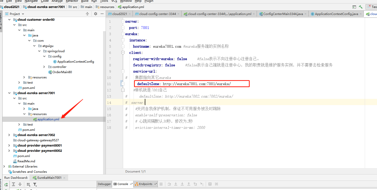377x190 pixels.
Task: Open Run Dashboard group-by options
Action: [28, 185]
